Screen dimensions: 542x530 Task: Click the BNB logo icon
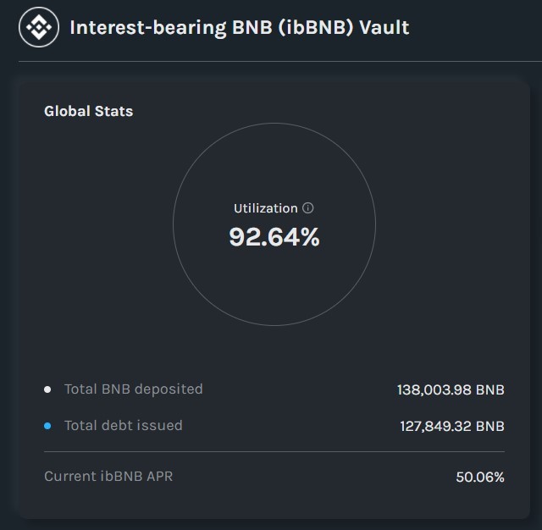pyautogui.click(x=39, y=27)
